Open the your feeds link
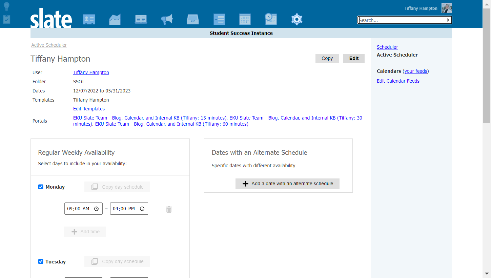491x278 pixels. [416, 71]
